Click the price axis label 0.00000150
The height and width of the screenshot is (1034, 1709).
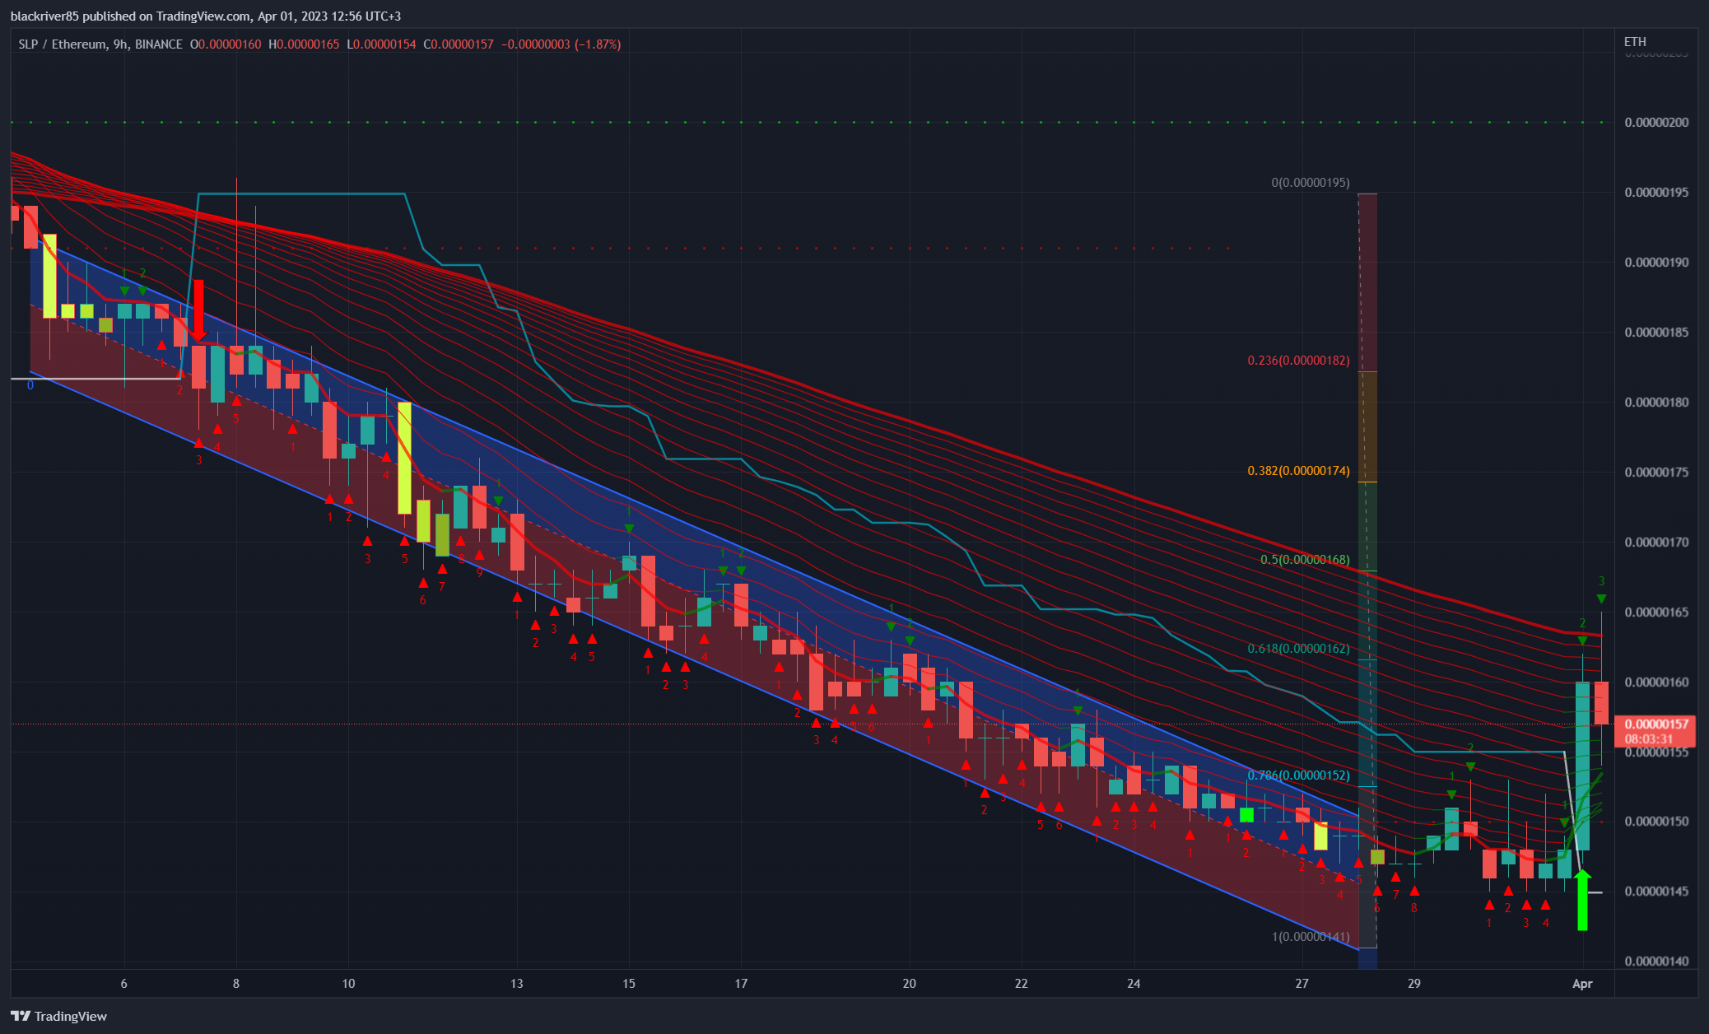click(x=1656, y=822)
